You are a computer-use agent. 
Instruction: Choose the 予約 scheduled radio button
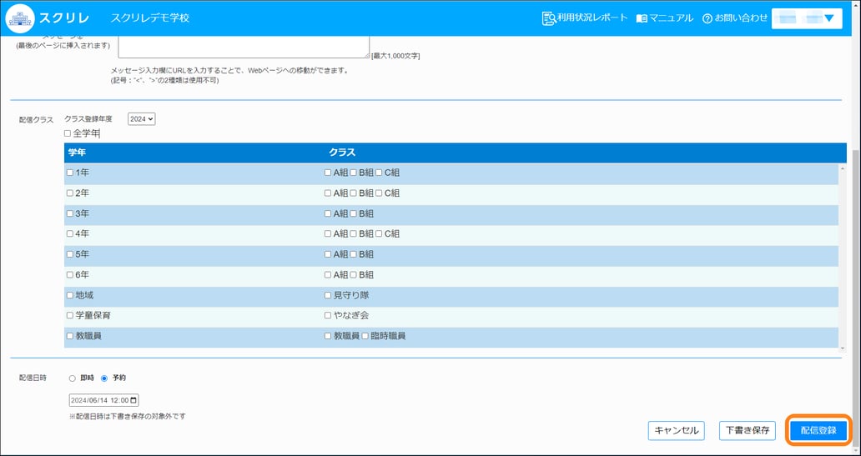[104, 378]
